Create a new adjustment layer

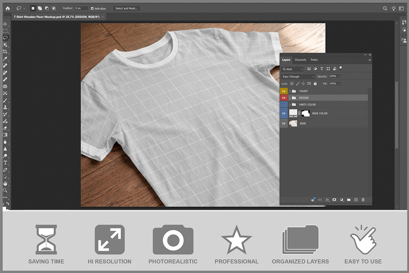342,200
